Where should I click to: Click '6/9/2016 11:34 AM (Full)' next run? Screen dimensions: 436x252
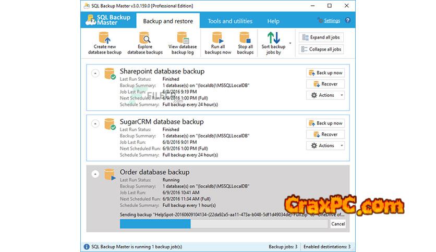point(187,199)
